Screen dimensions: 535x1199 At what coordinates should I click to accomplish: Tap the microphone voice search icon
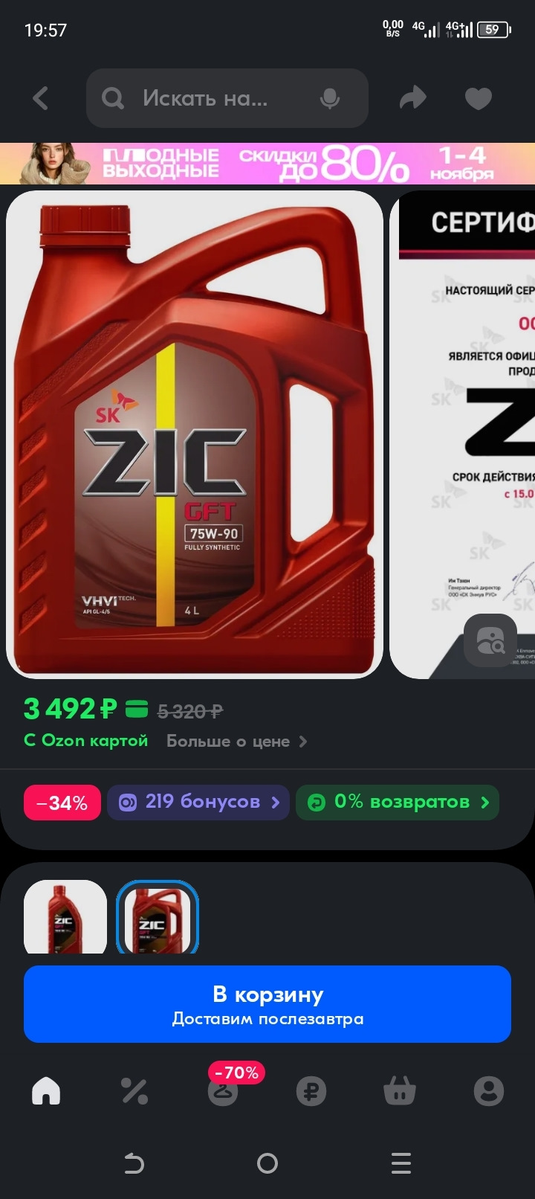pos(330,98)
